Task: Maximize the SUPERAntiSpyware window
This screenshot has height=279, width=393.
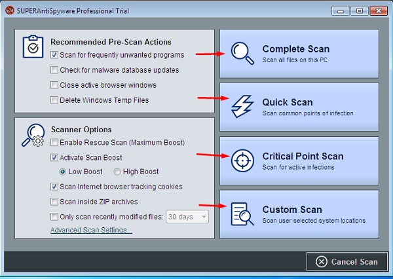Action: [x=360, y=11]
